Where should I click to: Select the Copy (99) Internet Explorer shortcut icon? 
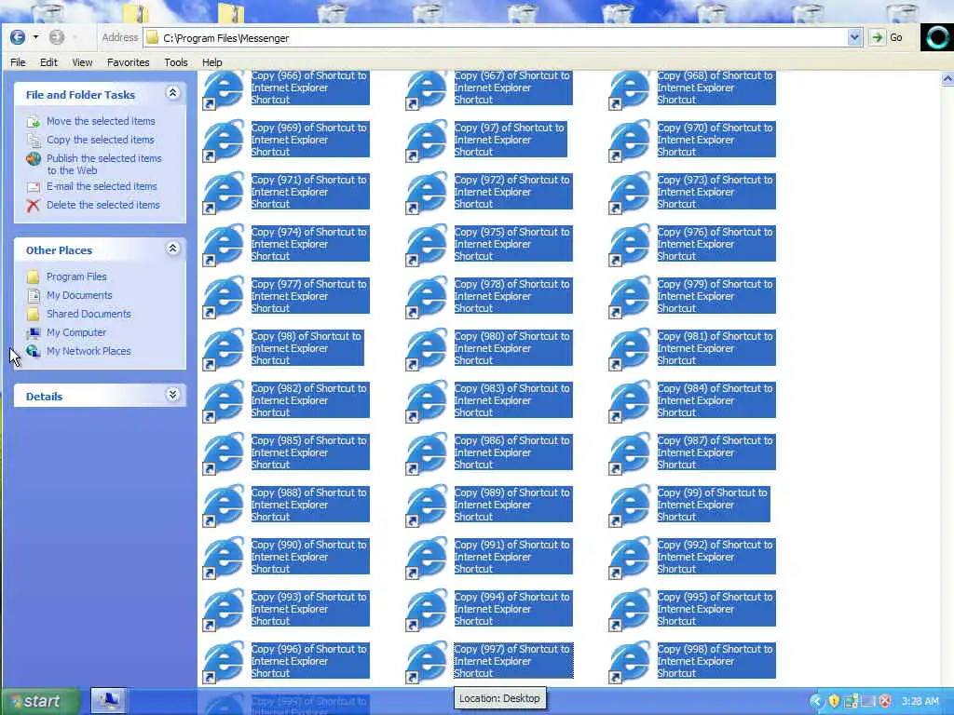[631, 506]
